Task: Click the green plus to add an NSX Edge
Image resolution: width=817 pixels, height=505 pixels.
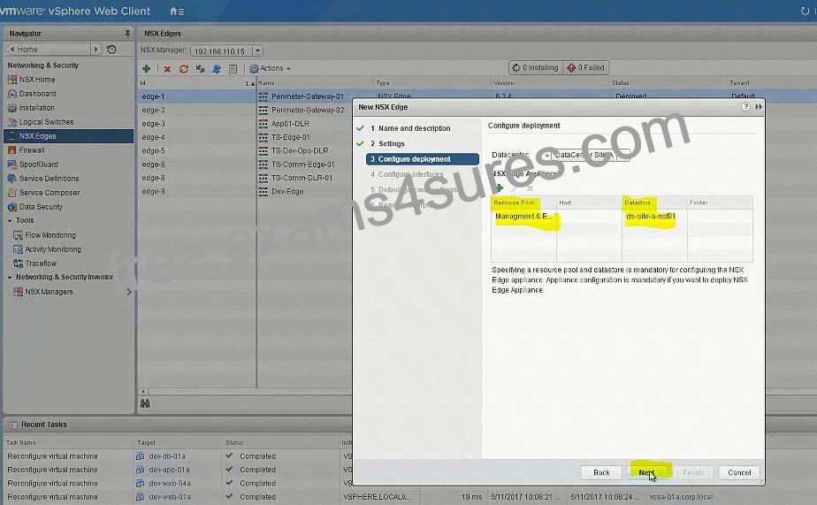Action: pyautogui.click(x=147, y=69)
